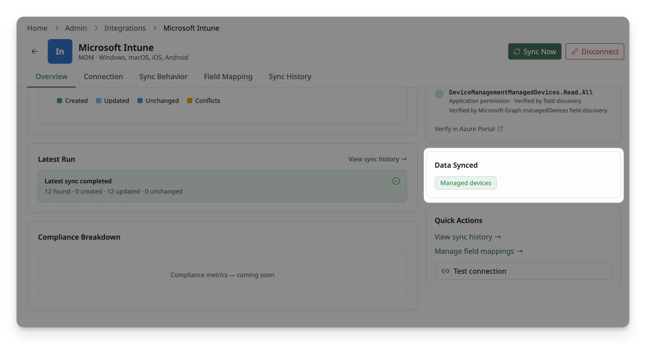The image size is (646, 344).
Task: Open Manage field mappings link
Action: click(478, 251)
